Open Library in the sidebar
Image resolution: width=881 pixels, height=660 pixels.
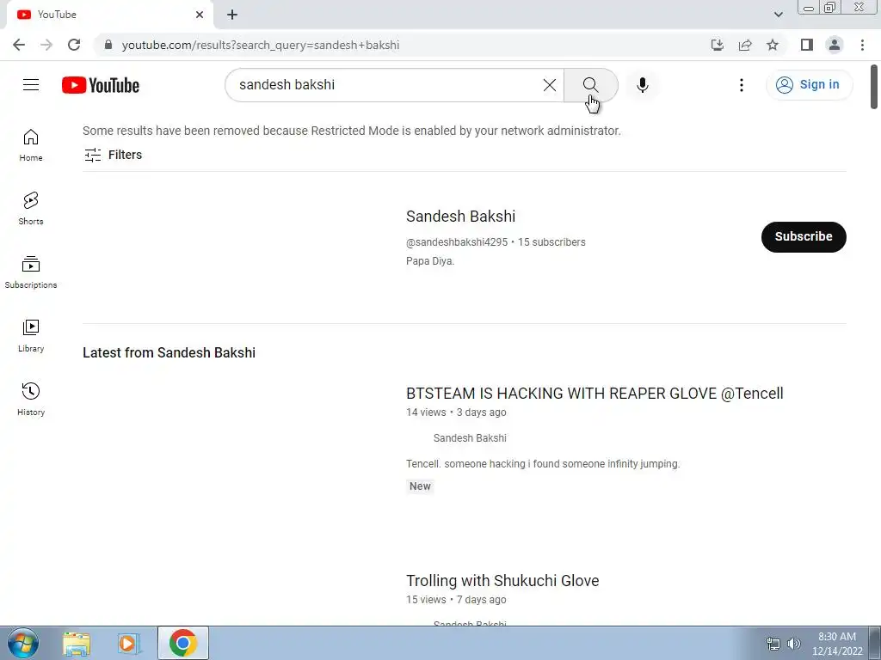31,336
